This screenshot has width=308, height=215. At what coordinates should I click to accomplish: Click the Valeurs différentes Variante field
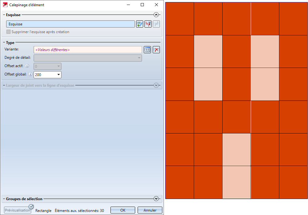(88, 49)
